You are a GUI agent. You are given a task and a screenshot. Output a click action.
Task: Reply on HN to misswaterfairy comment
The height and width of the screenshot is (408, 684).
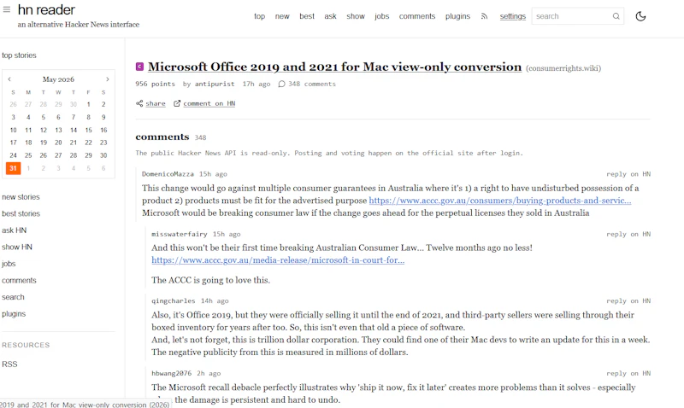click(x=628, y=234)
